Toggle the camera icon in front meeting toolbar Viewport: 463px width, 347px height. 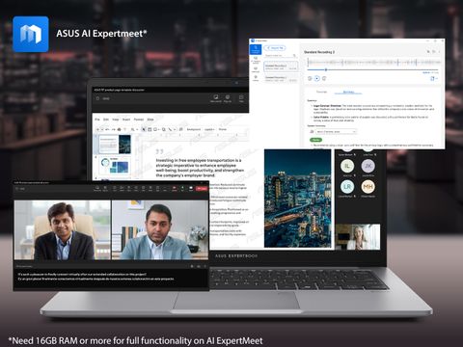pos(174,189)
